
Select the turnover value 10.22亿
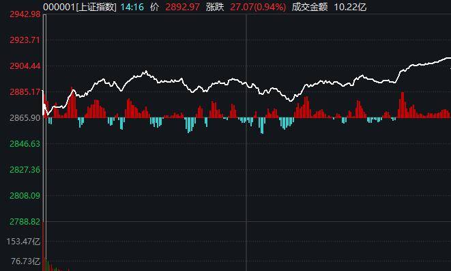pos(350,7)
